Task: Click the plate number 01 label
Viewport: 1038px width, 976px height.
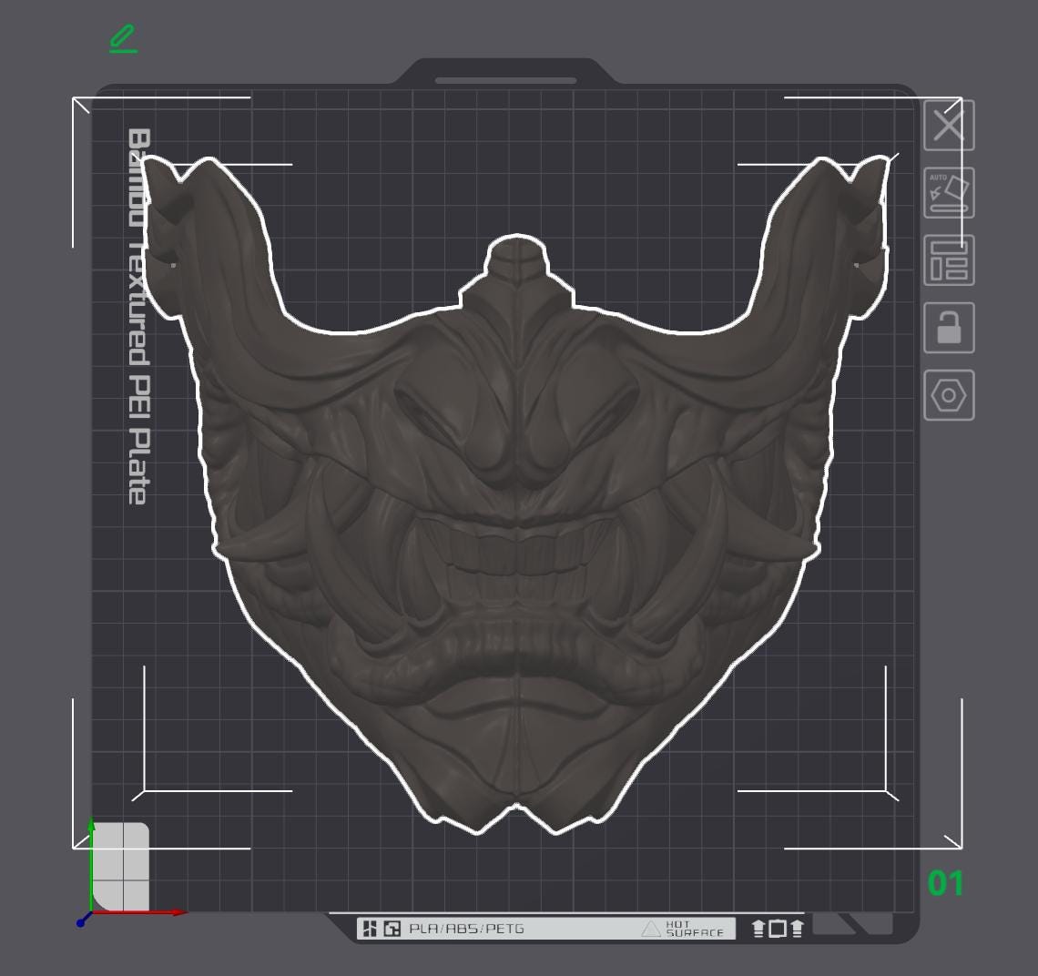Action: point(945,882)
